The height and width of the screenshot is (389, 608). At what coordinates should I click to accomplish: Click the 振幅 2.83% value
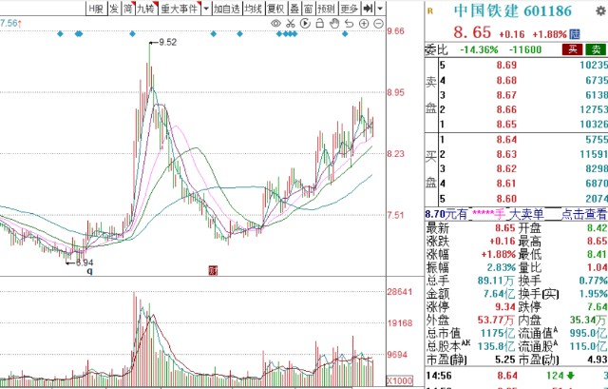502,267
